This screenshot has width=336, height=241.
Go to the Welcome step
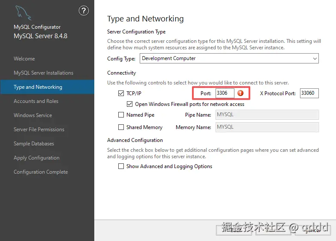point(24,58)
